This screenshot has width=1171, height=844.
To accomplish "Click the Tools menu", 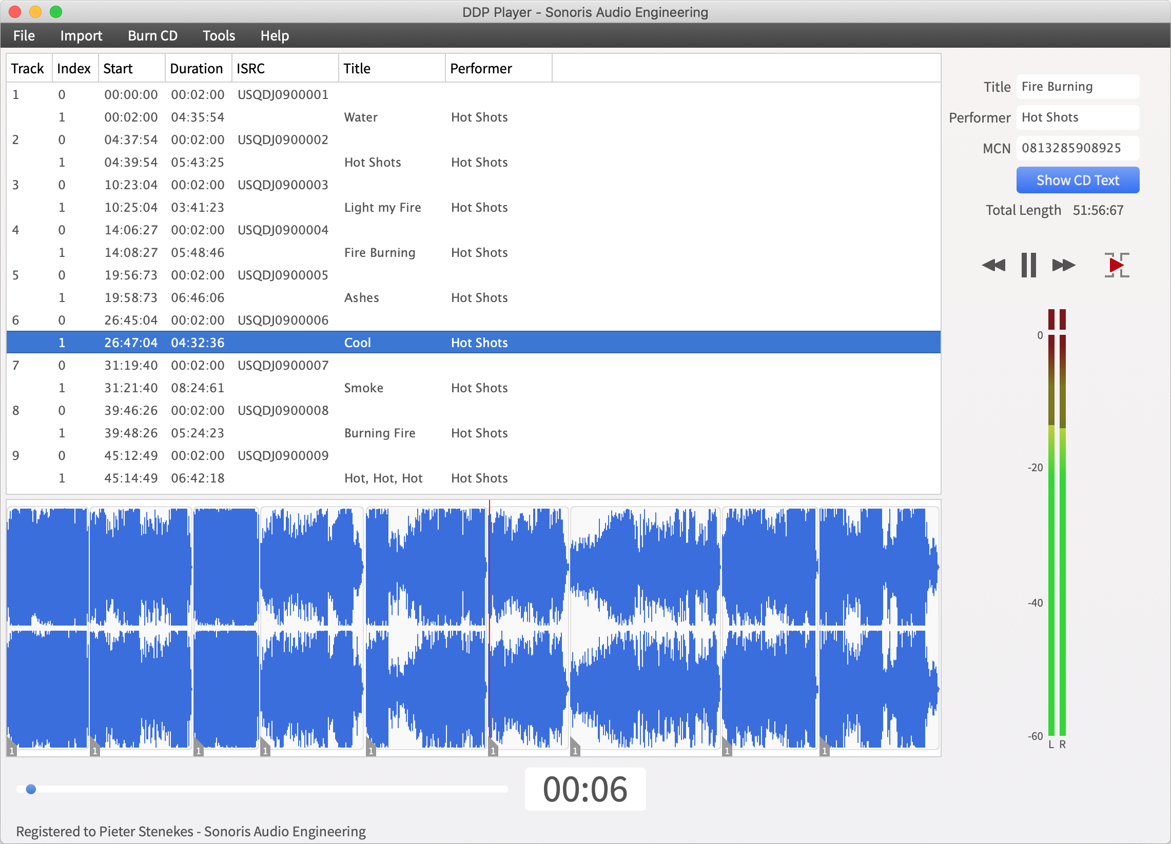I will [219, 35].
